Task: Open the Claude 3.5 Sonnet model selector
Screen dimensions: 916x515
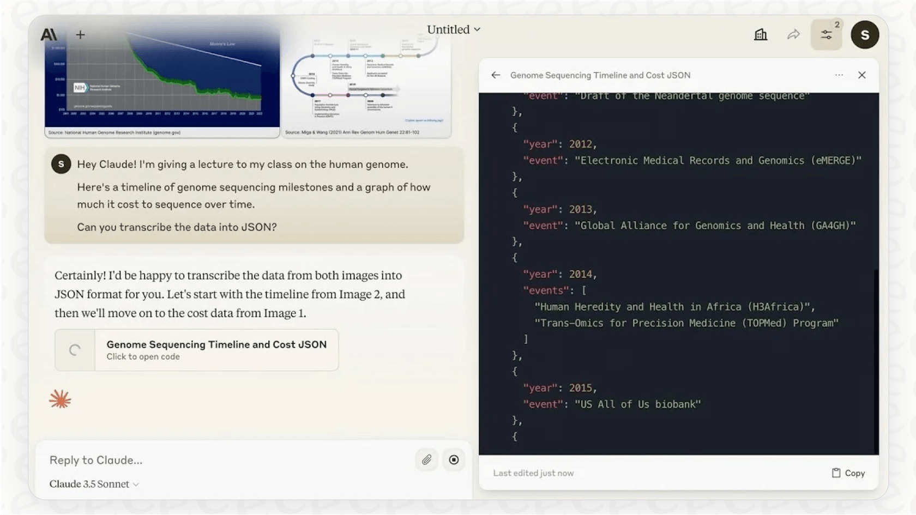Action: (93, 484)
